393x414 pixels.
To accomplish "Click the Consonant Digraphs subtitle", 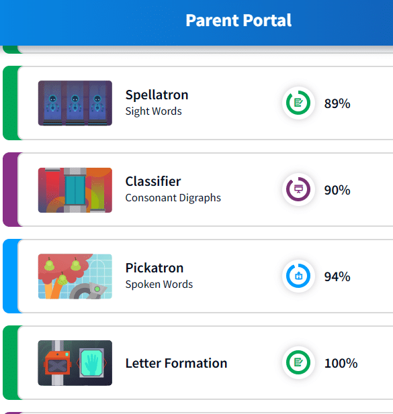I will coord(173,198).
